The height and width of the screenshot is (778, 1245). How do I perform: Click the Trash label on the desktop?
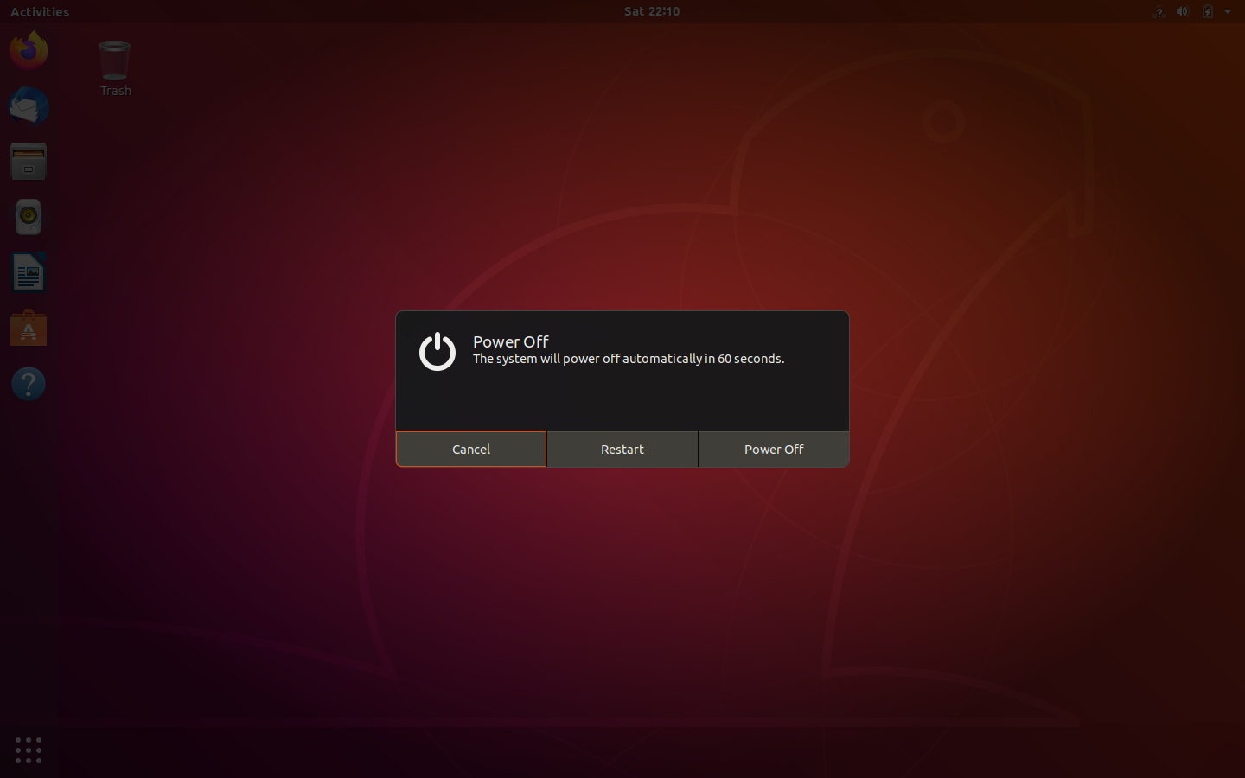coord(115,91)
